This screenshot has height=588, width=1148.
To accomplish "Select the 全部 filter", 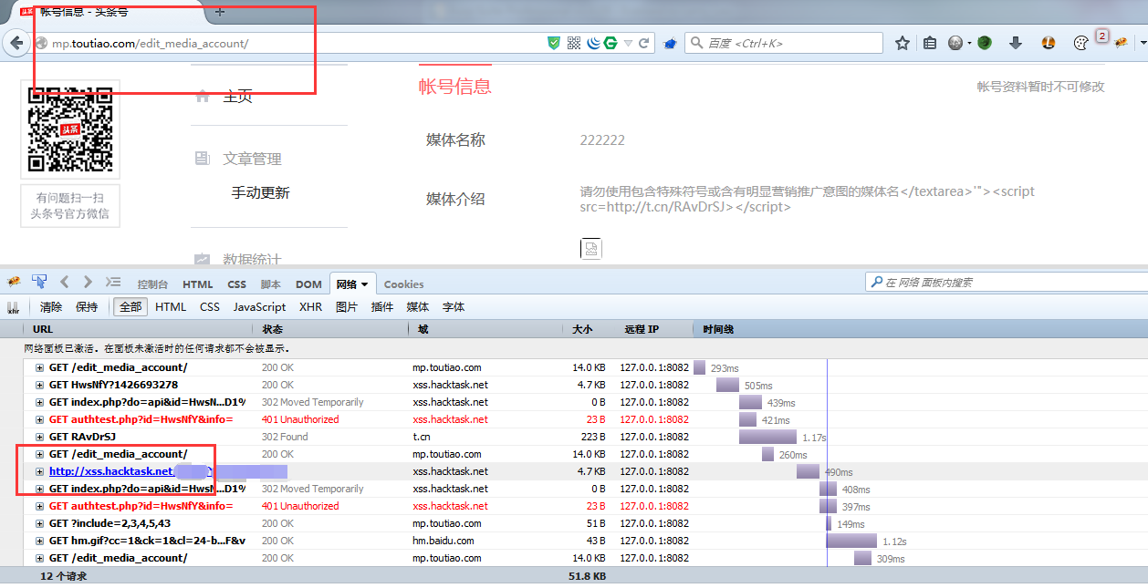I will (x=130, y=307).
